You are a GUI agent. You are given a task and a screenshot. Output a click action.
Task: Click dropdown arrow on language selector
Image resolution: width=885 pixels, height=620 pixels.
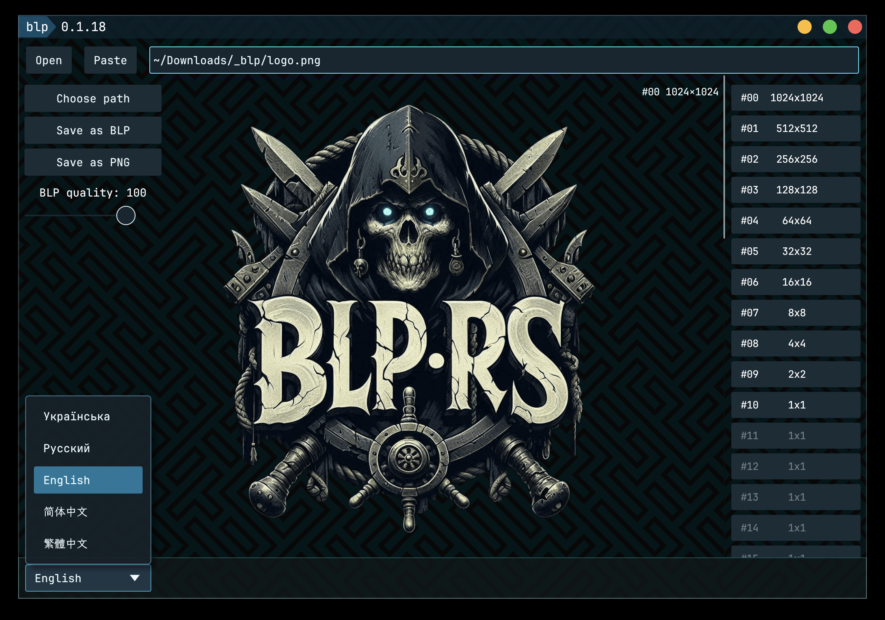click(x=135, y=578)
